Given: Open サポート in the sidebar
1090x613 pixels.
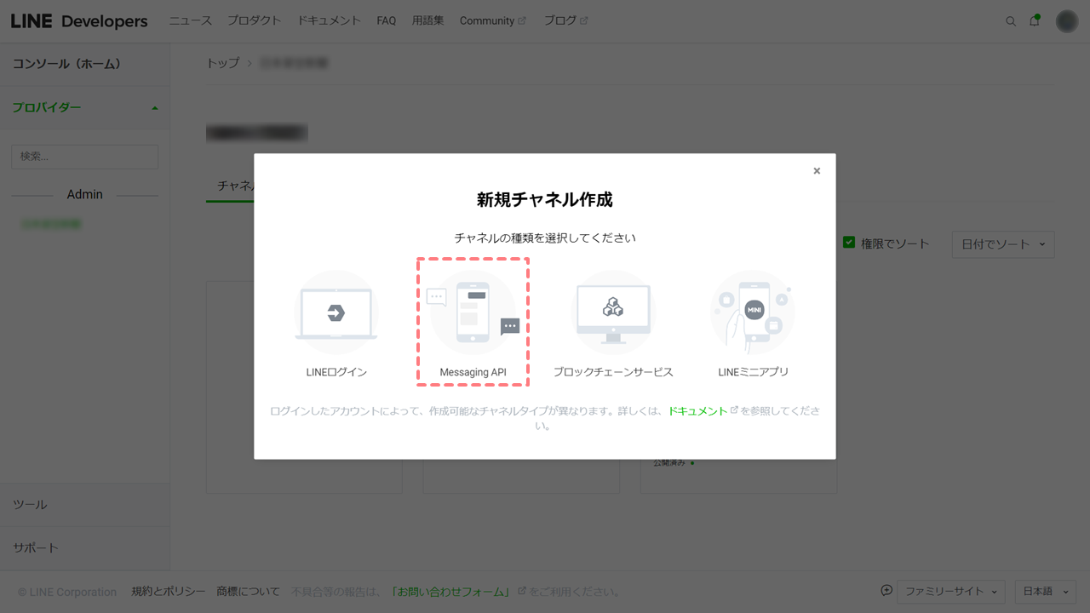Looking at the screenshot, I should click(84, 548).
